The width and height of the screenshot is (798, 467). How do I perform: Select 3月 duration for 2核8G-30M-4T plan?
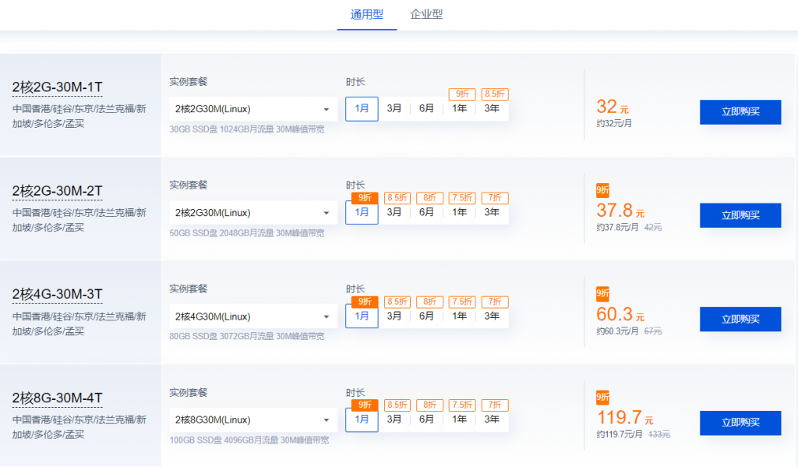tap(394, 419)
